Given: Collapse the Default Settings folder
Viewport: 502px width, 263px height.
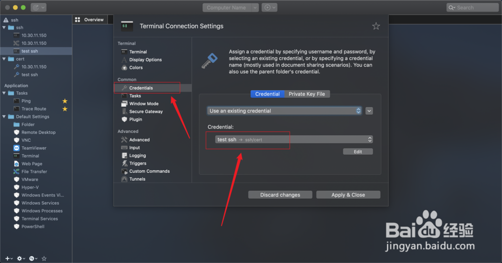Looking at the screenshot, I should [4, 117].
